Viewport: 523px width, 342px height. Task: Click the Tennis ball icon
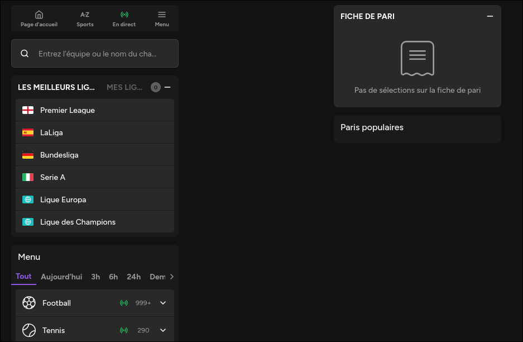pos(29,330)
